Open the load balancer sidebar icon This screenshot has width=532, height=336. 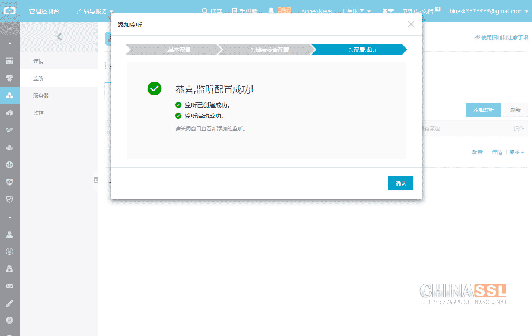(10, 95)
